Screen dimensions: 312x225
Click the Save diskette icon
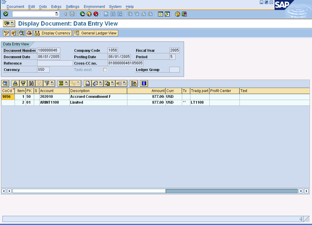(72, 14)
